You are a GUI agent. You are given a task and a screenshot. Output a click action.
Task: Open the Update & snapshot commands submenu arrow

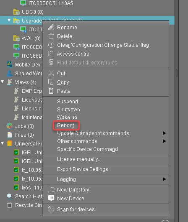(x=164, y=133)
